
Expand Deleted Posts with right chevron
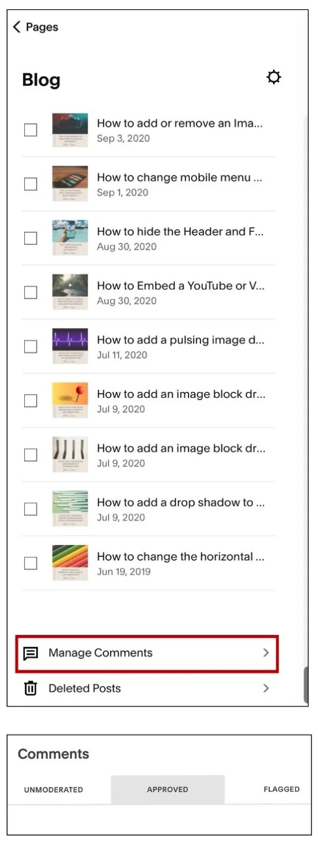point(266,688)
